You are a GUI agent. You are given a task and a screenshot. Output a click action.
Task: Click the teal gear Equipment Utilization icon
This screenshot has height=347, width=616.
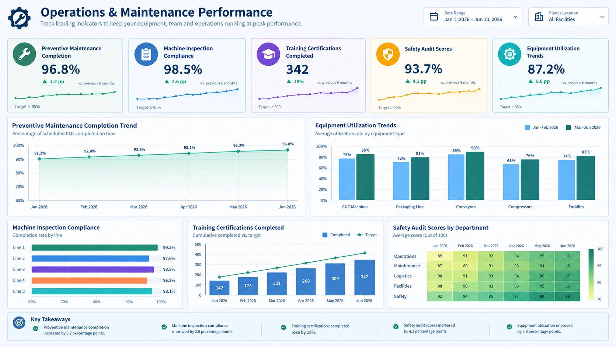point(509,54)
